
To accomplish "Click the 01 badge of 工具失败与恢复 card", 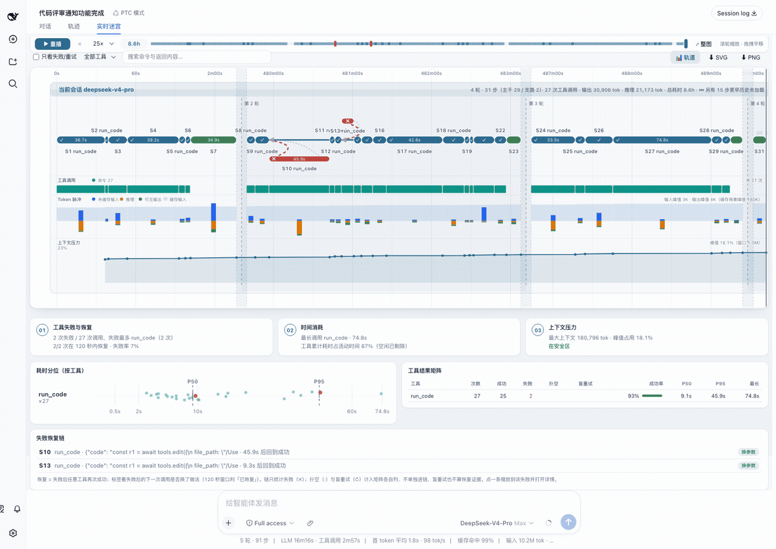I will coord(43,330).
